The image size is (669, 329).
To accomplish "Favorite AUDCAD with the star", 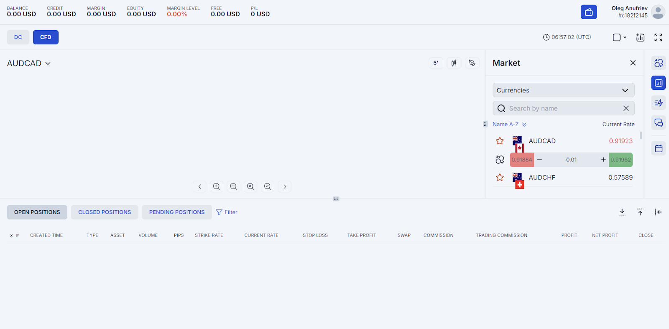I will tap(500, 141).
